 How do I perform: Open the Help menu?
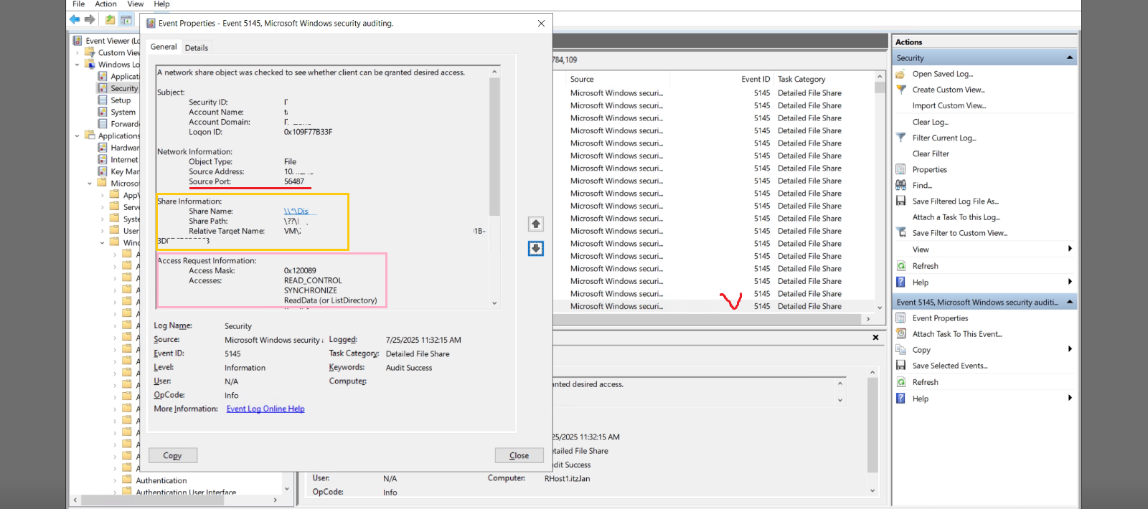pyautogui.click(x=162, y=4)
